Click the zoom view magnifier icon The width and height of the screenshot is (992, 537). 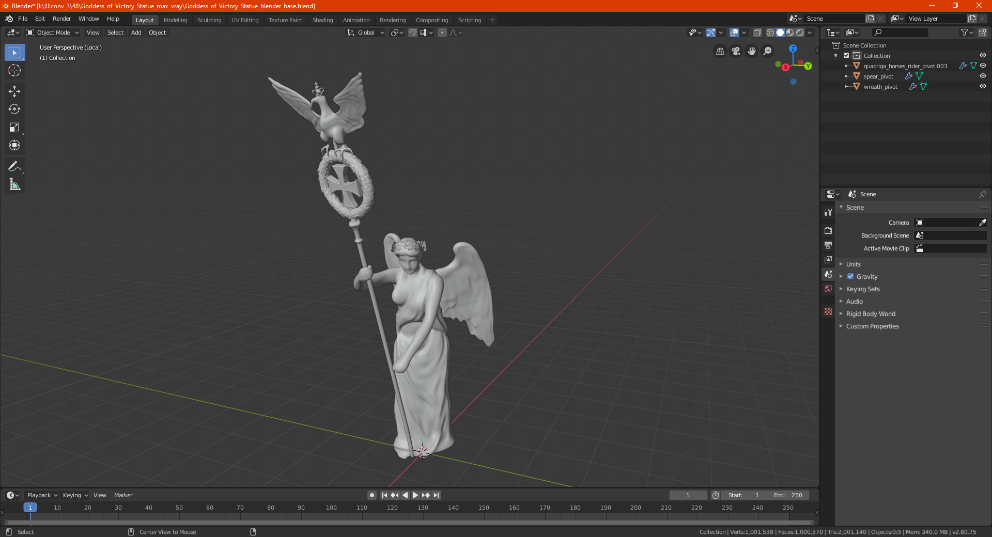coord(768,51)
